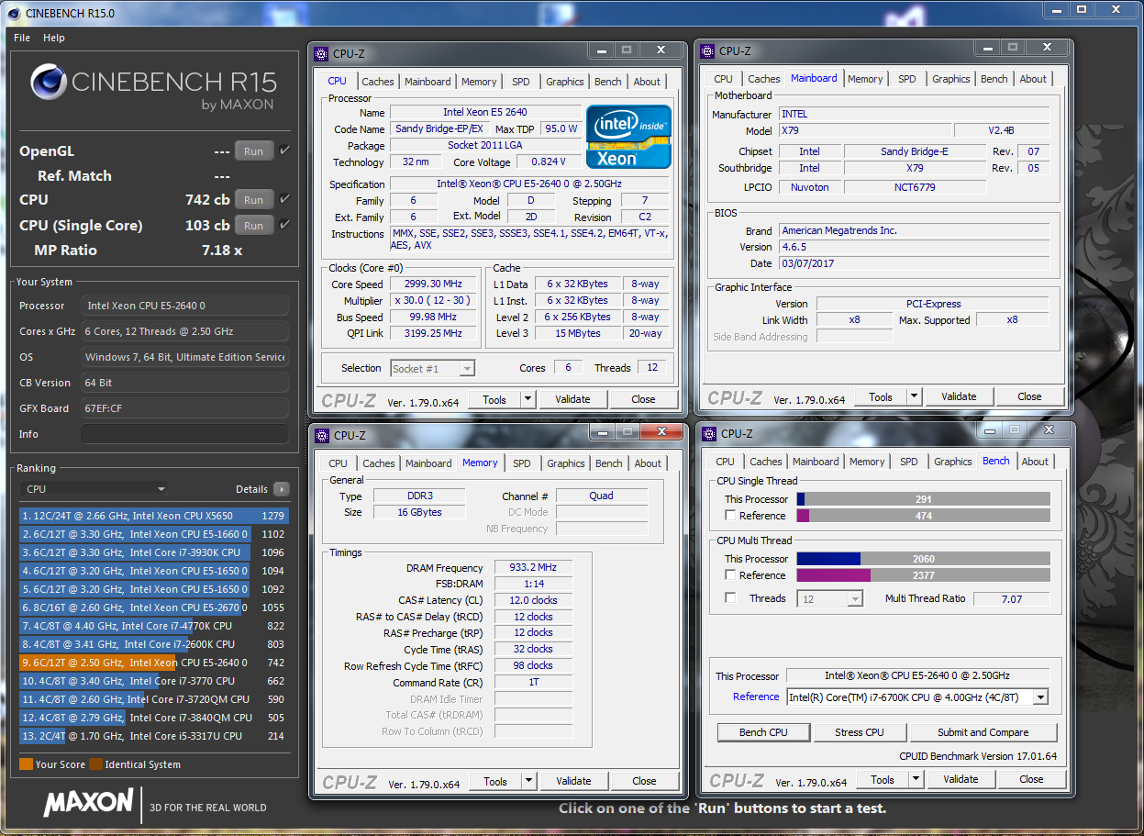Click the Core Speed value 2999.30 MHz
Viewport: 1144px width, 836px height.
(434, 284)
